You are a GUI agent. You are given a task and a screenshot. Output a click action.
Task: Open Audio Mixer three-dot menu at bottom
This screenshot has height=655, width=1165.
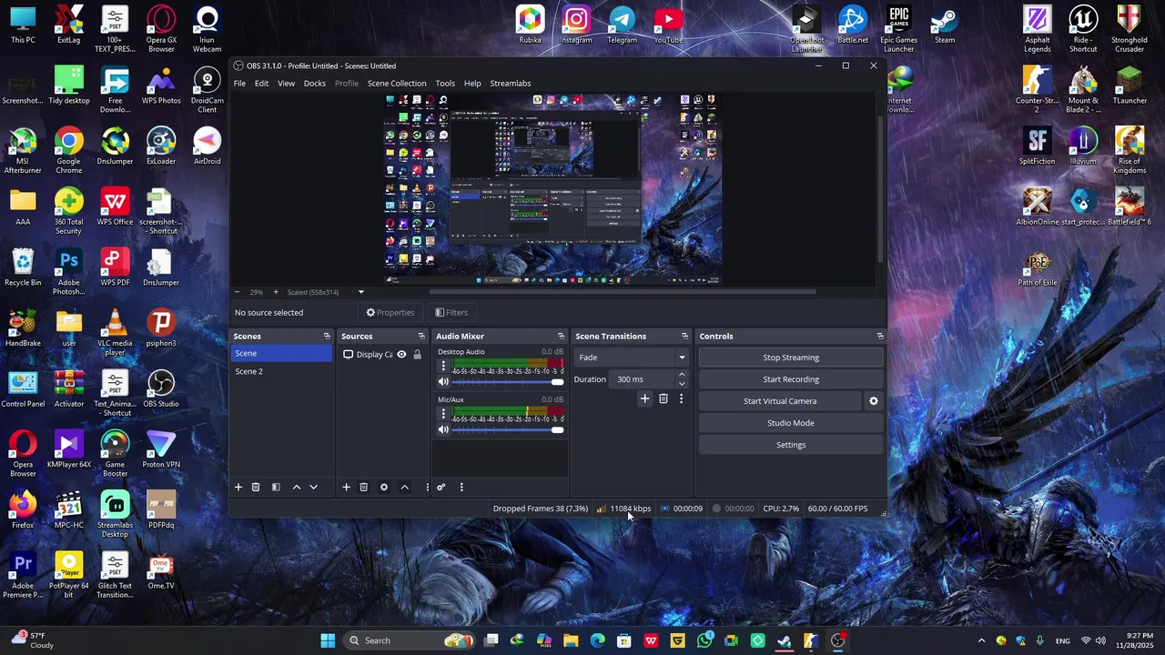click(x=461, y=488)
